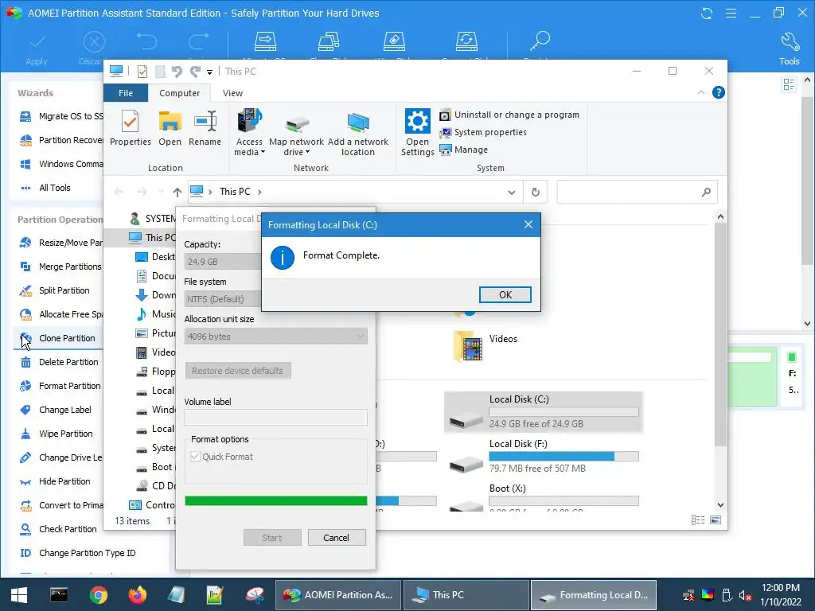Select Local Disk (F:) drive

click(x=543, y=456)
